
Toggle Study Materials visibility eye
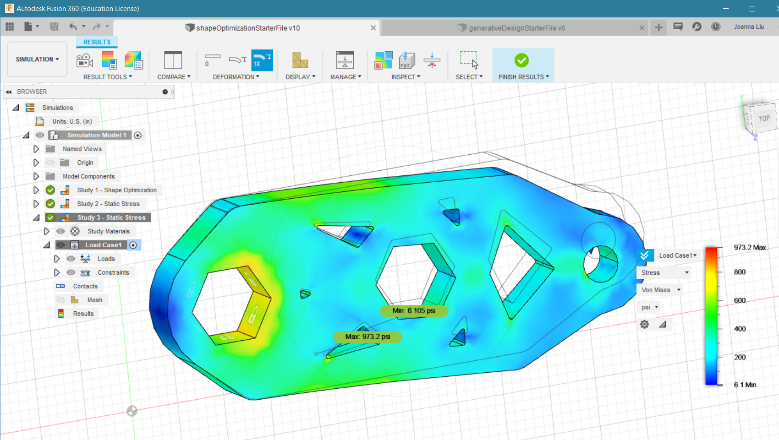point(60,231)
